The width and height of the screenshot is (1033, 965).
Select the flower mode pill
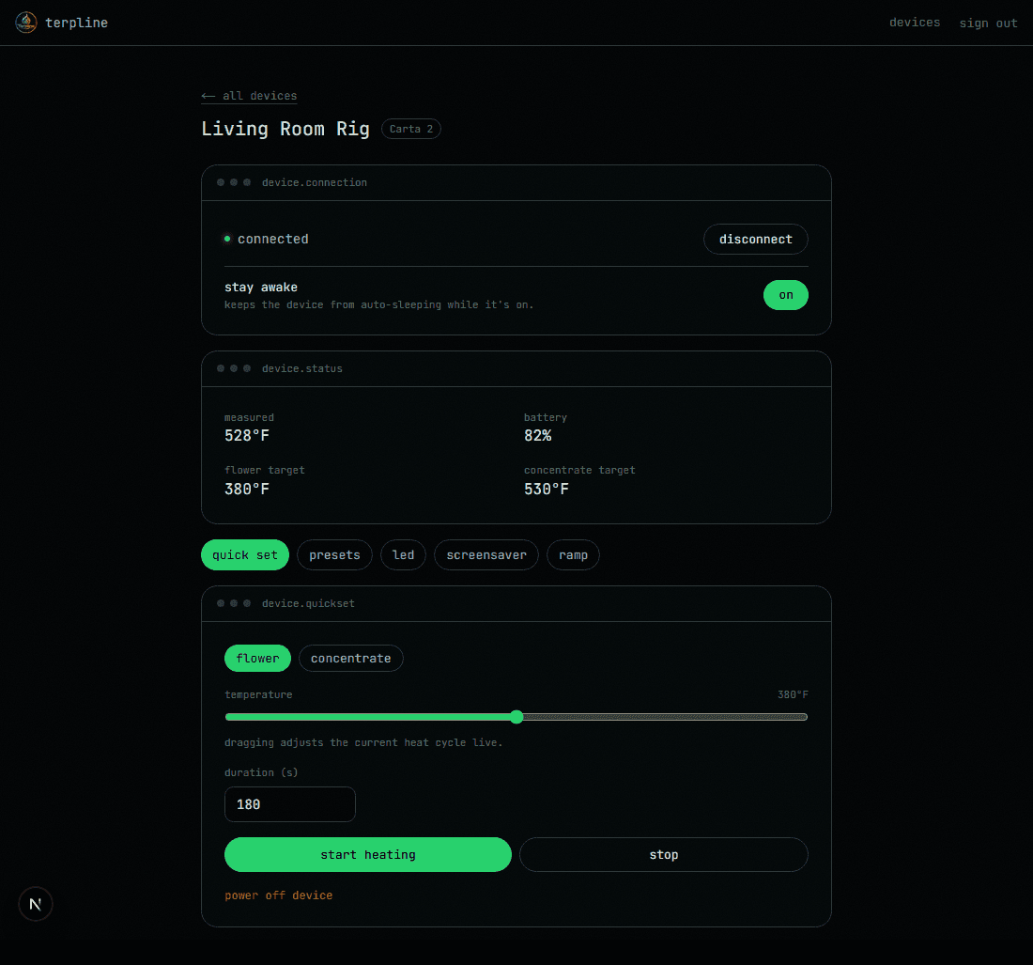point(257,658)
